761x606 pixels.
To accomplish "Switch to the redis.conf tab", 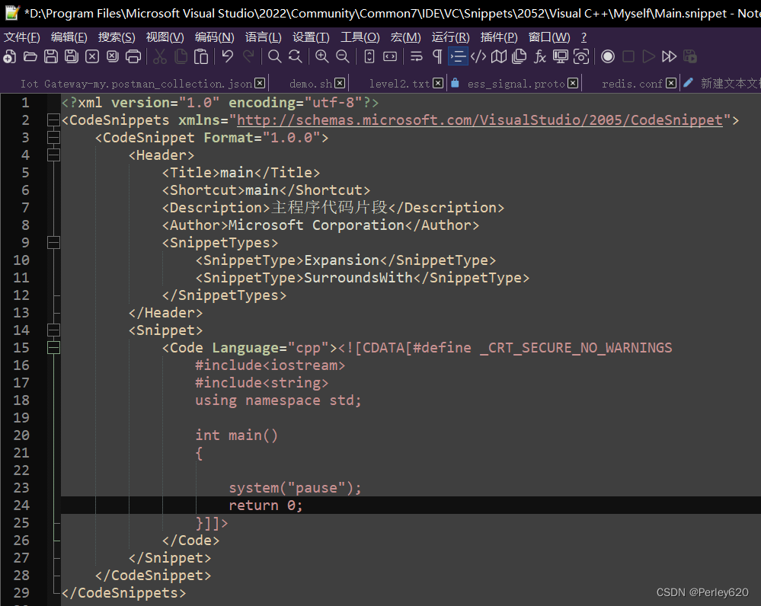I will (632, 84).
